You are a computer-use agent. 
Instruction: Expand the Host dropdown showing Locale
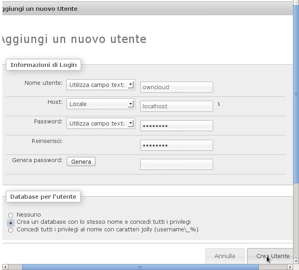click(101, 104)
